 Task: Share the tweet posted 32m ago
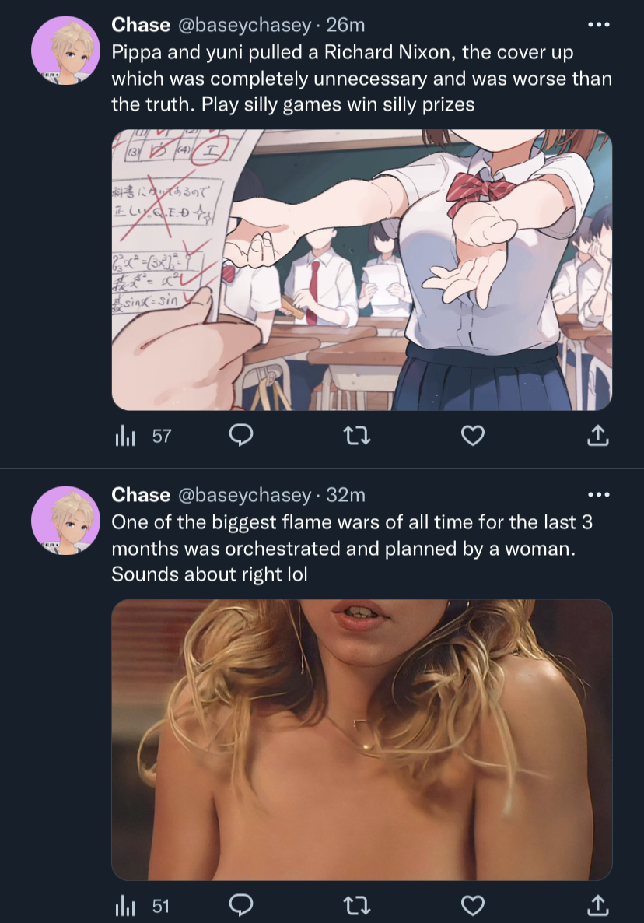(x=597, y=905)
